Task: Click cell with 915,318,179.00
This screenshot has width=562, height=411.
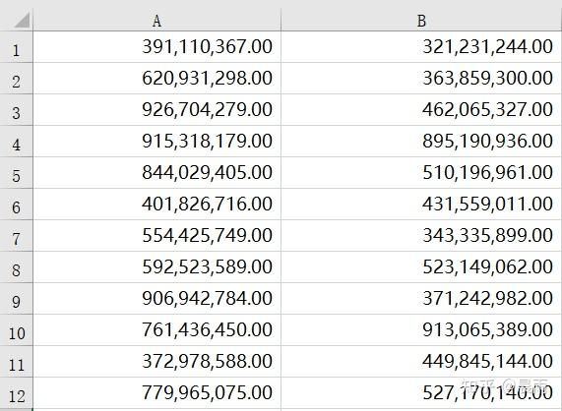Action: tap(157, 142)
